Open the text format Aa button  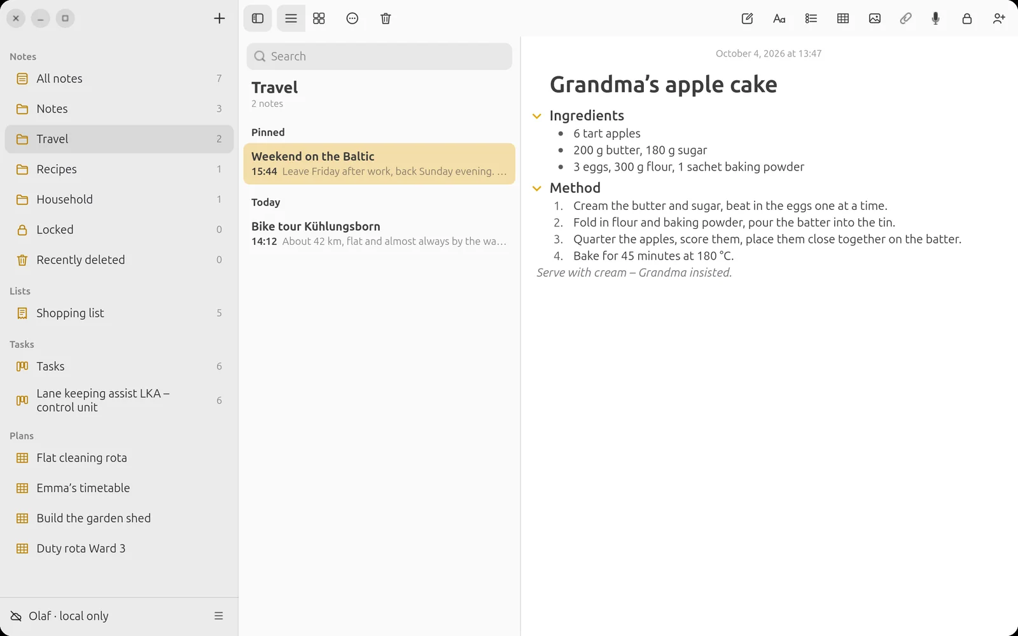coord(779,18)
